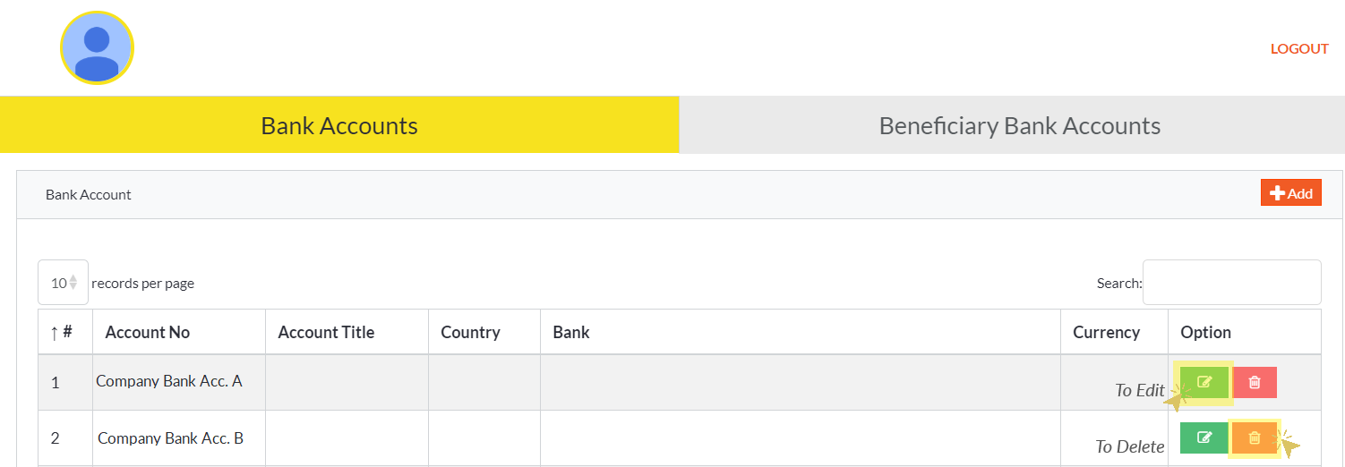Viewport: 1345px width, 467px height.
Task: Click delete trash icon for Company Bank Acc. A
Action: (1255, 382)
